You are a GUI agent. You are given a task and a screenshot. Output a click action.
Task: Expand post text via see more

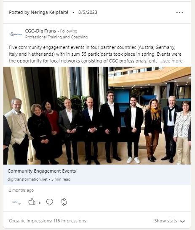171,61
